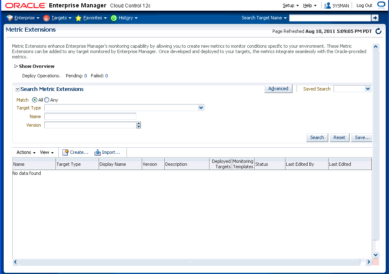389x274 pixels.
Task: Click the Search button
Action: point(317,137)
